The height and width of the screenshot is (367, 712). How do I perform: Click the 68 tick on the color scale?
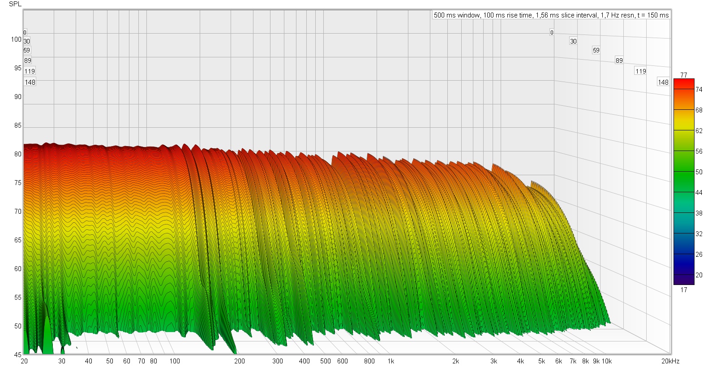[699, 110]
